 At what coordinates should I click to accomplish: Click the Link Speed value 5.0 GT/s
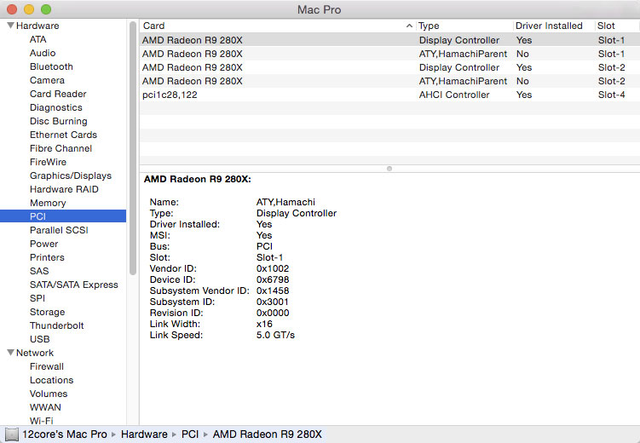click(275, 336)
